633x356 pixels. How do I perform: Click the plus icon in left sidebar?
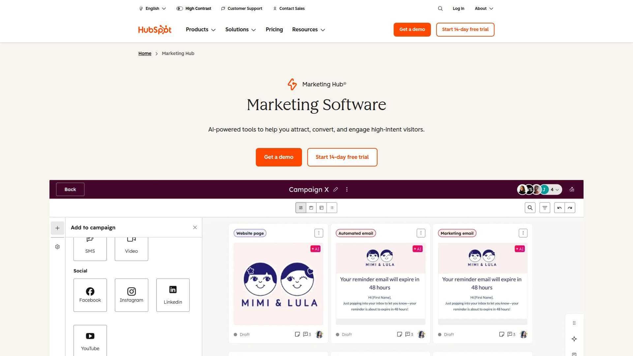click(57, 228)
